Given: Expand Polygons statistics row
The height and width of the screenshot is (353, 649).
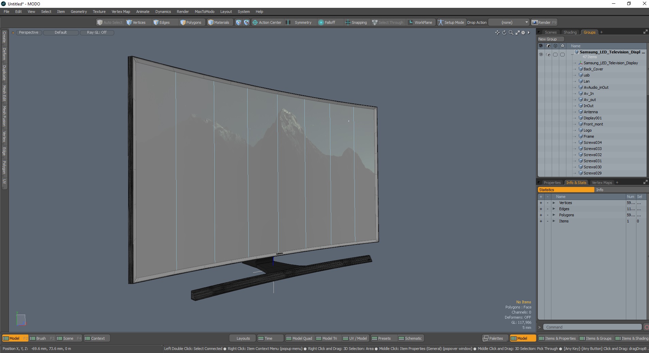Looking at the screenshot, I should [x=554, y=215].
